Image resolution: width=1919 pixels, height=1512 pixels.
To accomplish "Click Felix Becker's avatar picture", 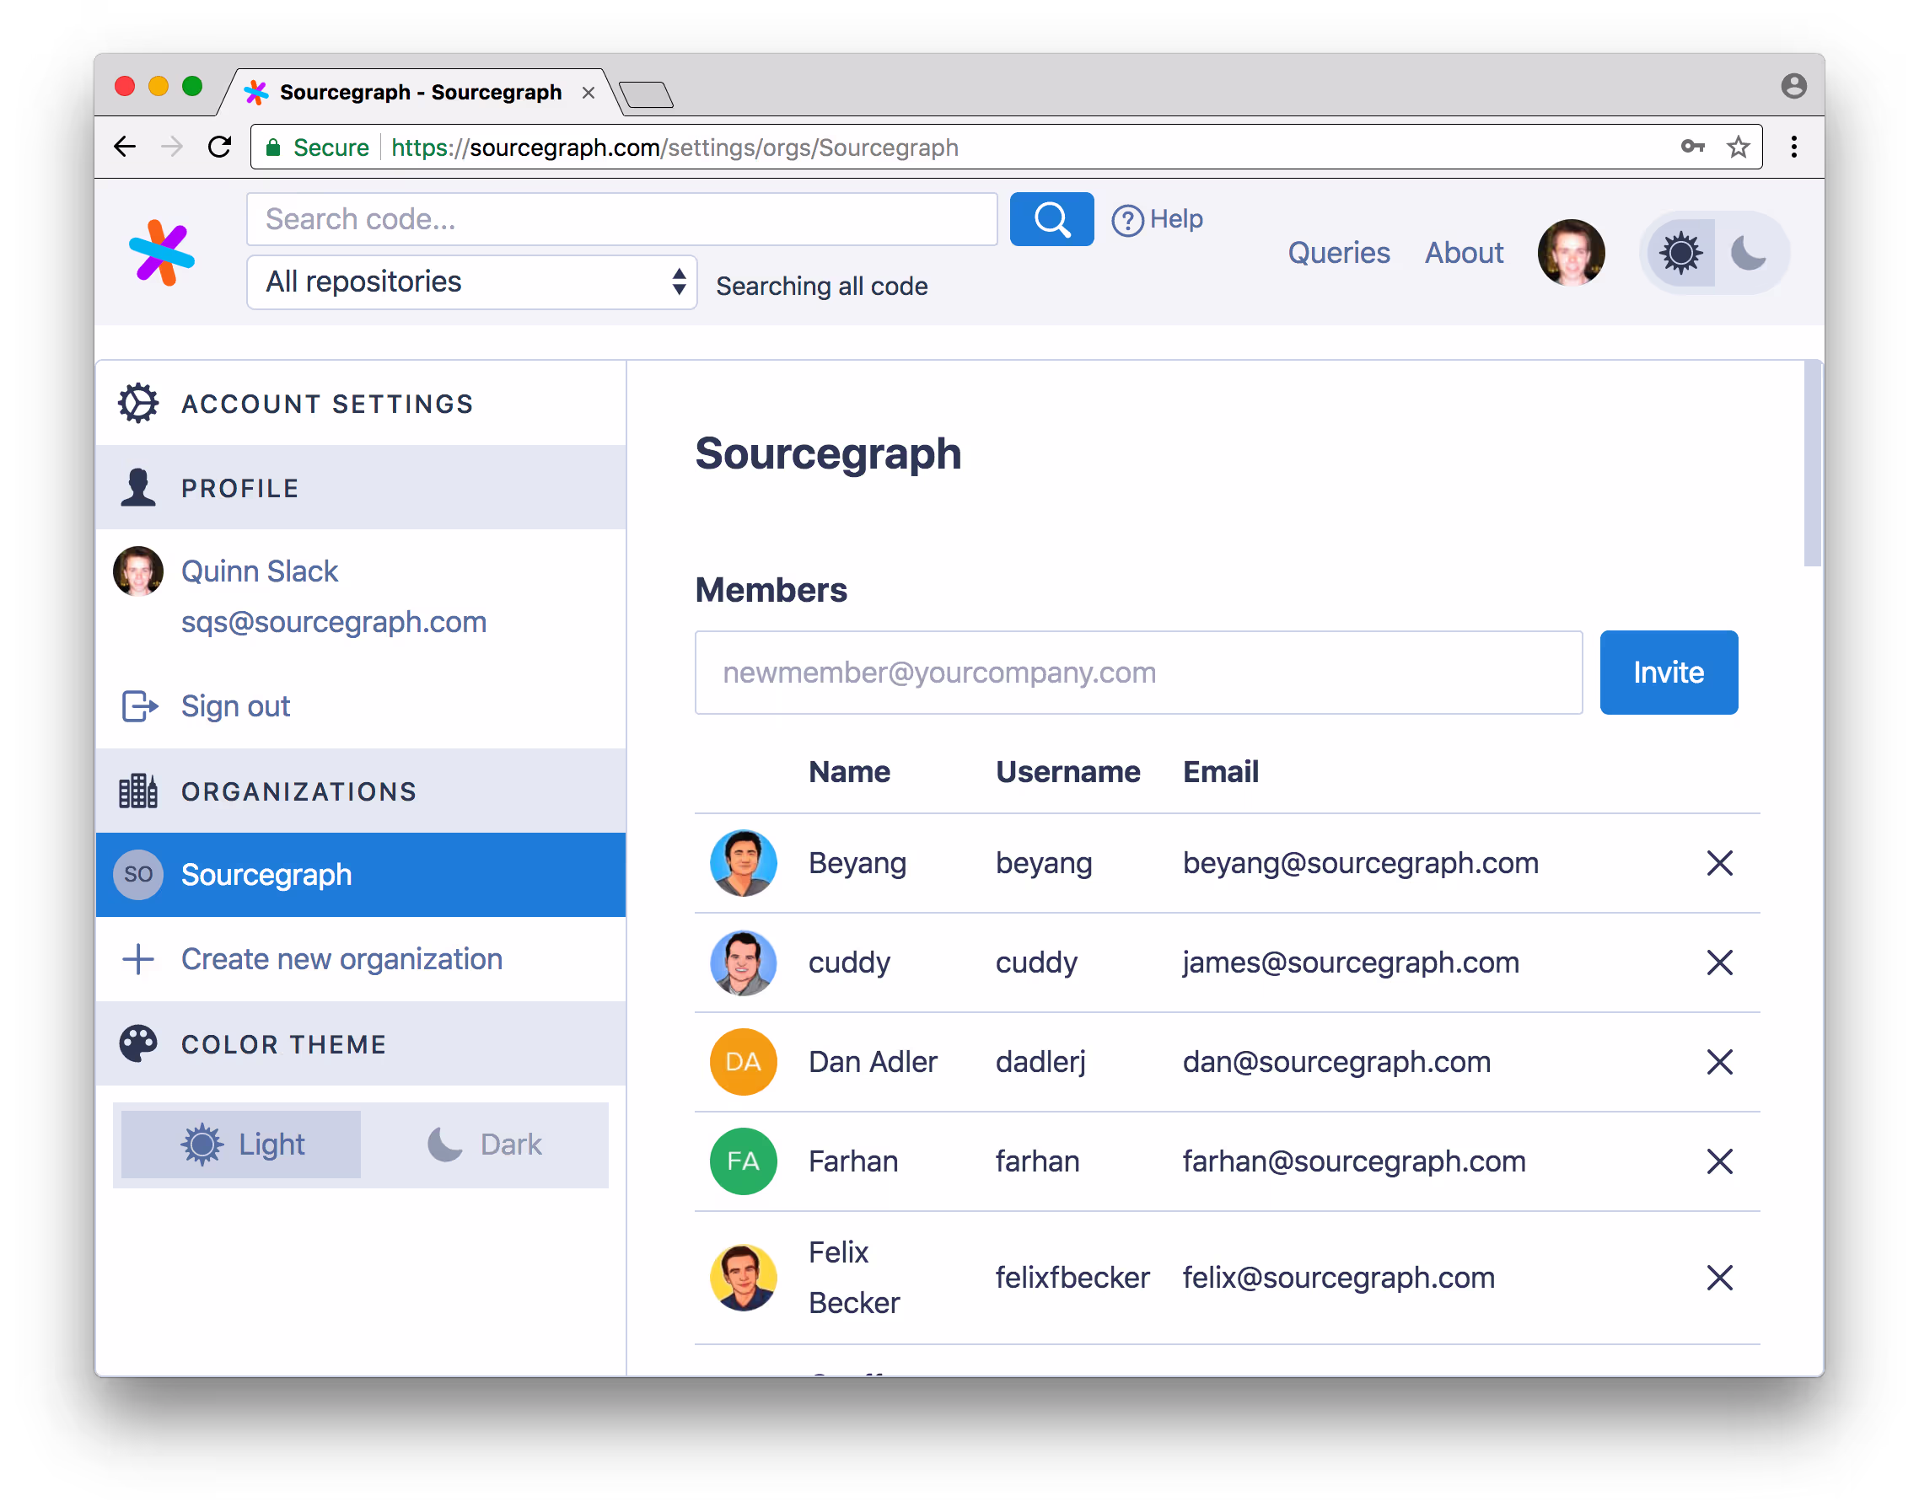I will (744, 1278).
